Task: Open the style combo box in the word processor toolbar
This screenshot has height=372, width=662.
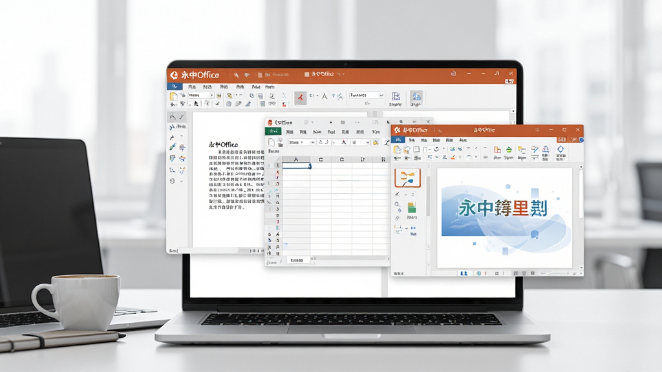Action: point(367,96)
